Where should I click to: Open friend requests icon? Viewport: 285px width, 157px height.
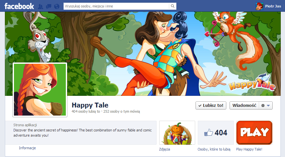[x=41, y=6]
